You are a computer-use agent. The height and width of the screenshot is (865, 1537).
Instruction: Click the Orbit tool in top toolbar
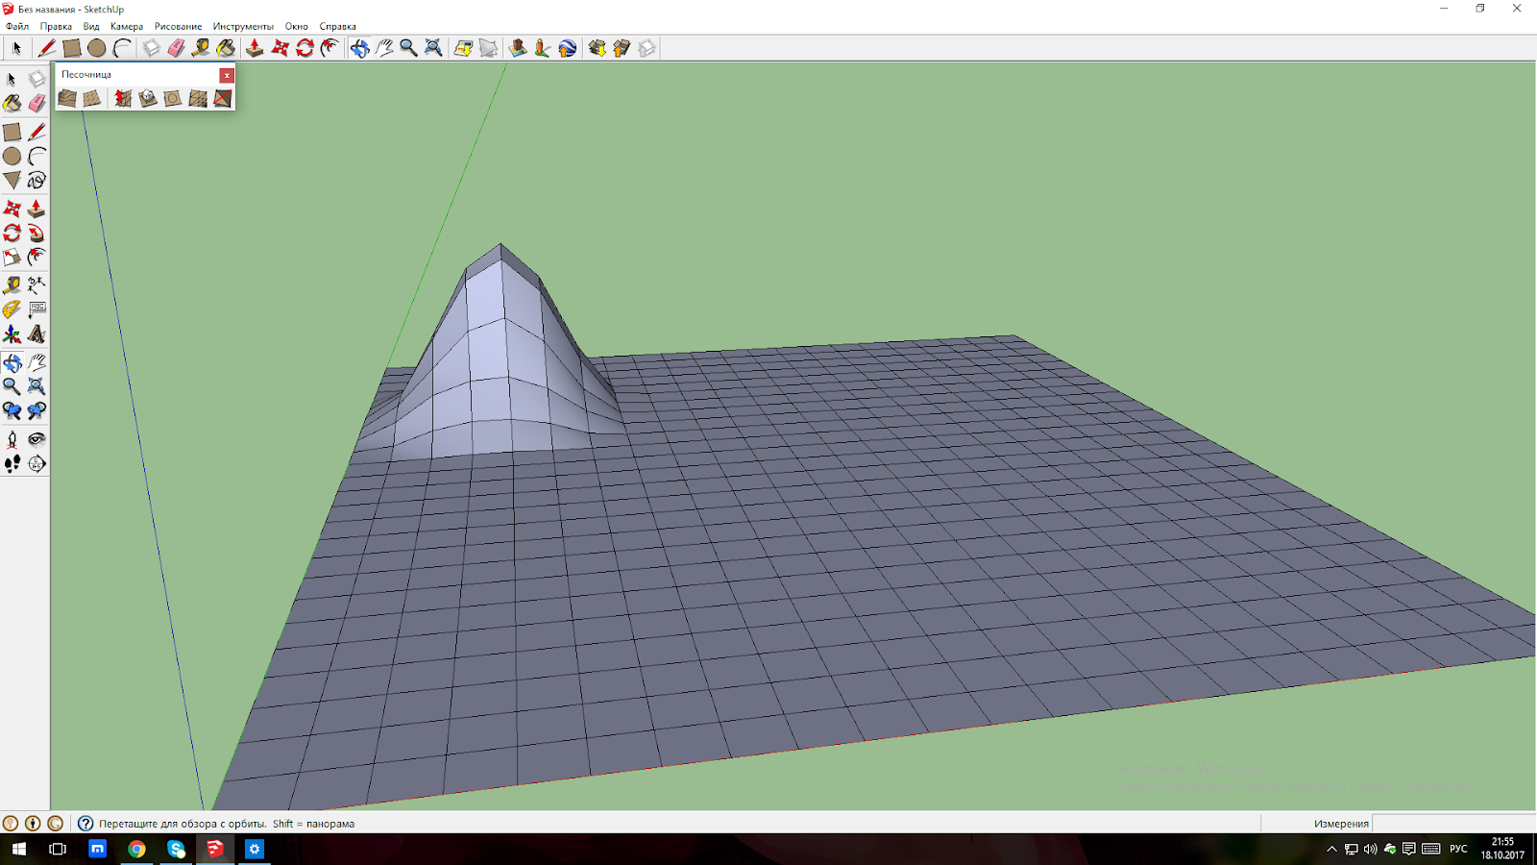pos(359,48)
